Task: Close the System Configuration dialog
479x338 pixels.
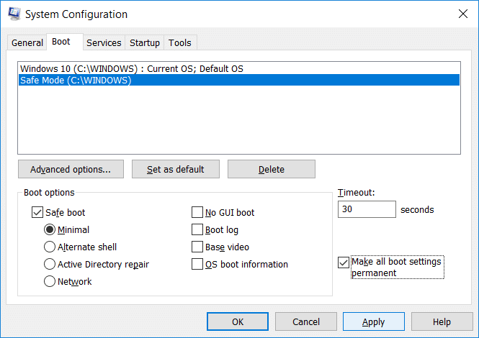Action: coord(461,14)
